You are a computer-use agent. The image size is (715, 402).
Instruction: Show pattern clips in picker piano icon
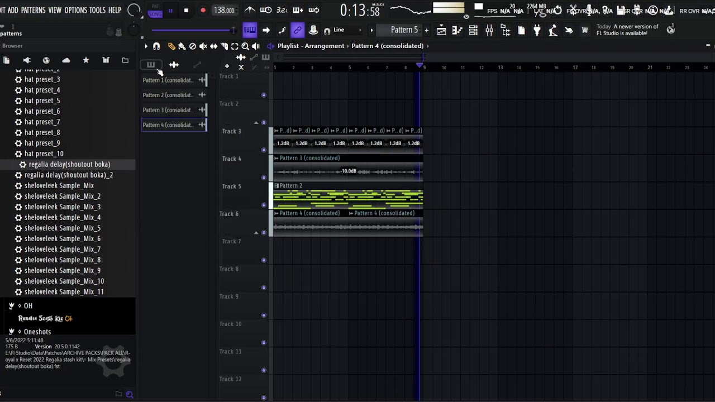click(151, 65)
